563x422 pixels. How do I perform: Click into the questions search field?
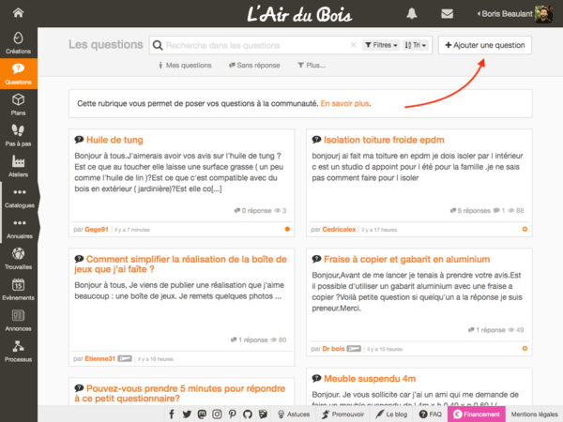[253, 45]
